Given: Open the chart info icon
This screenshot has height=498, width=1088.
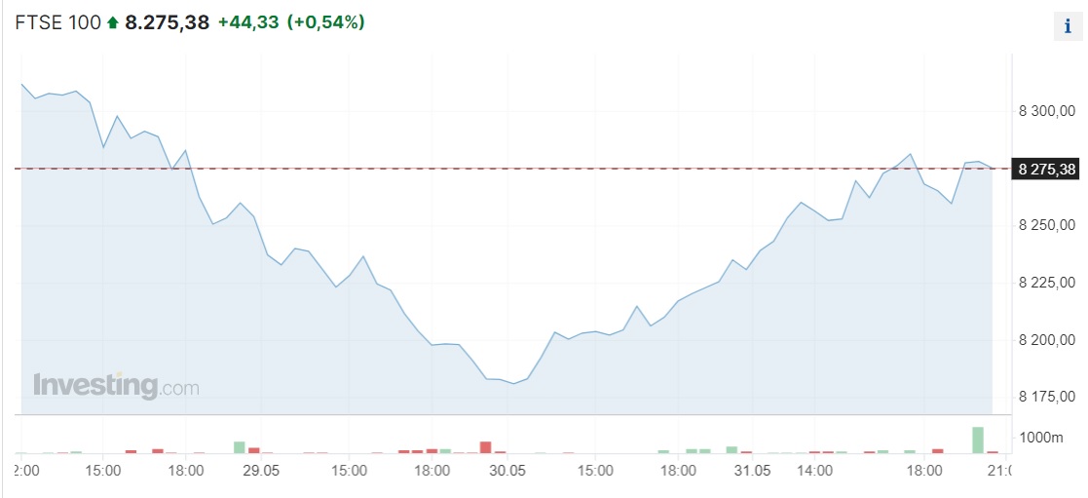Looking at the screenshot, I should pos(1068,27).
